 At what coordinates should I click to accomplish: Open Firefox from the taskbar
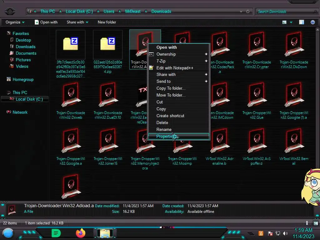click(x=81, y=233)
